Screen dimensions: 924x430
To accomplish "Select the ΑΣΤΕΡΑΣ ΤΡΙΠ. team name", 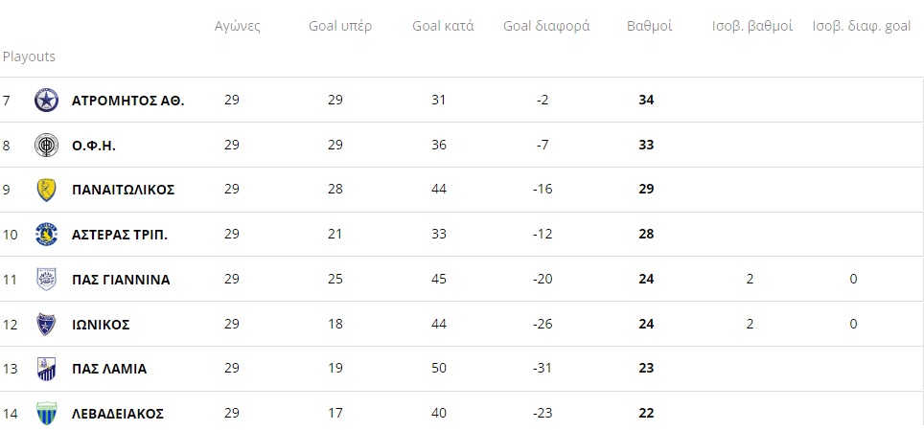I will (x=120, y=235).
